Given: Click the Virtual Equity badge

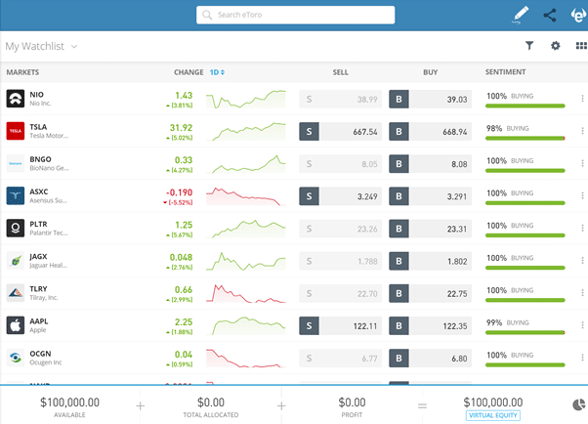Looking at the screenshot, I should (x=492, y=415).
